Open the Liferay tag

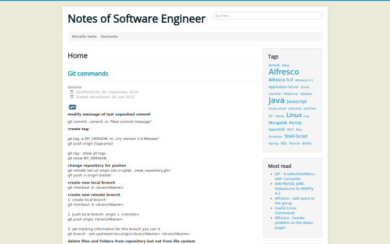(279, 116)
